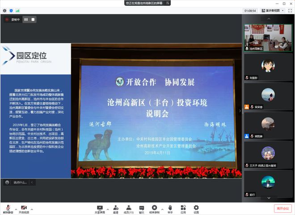Expand recording options arrow beside 结束录制

click(162, 209)
